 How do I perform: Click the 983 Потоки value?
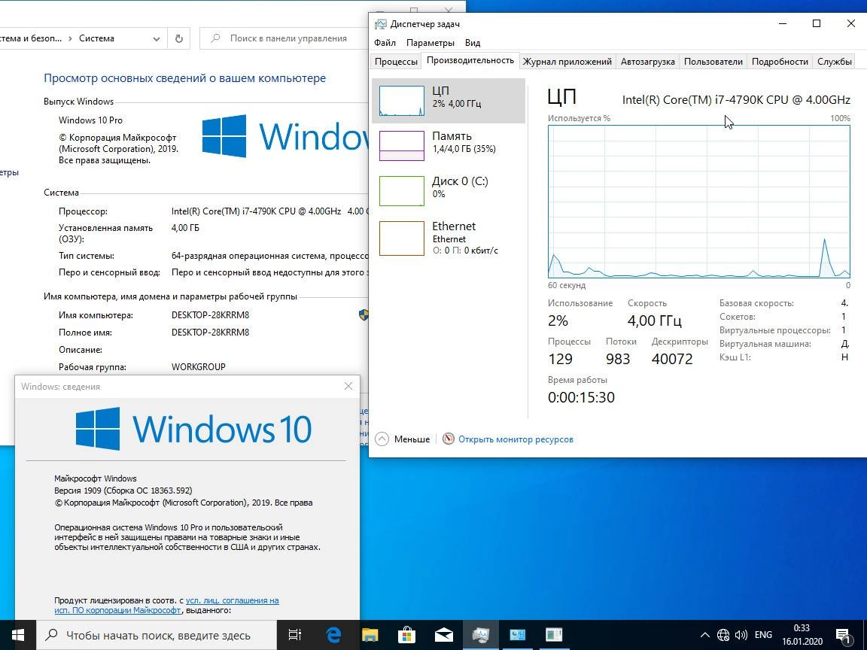tap(618, 359)
